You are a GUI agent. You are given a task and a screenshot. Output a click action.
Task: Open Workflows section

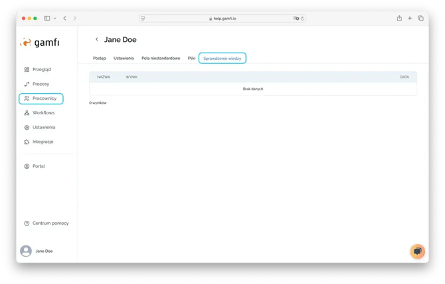pyautogui.click(x=43, y=113)
